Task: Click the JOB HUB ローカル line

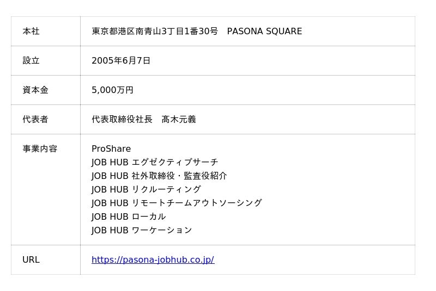Action: pyautogui.click(x=129, y=216)
